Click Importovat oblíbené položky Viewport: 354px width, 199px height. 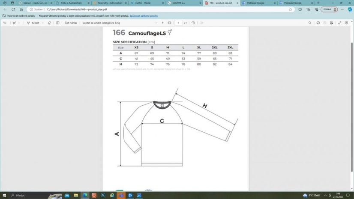(19, 16)
